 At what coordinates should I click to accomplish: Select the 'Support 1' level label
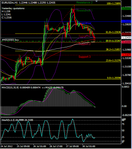[x=84, y=36]
